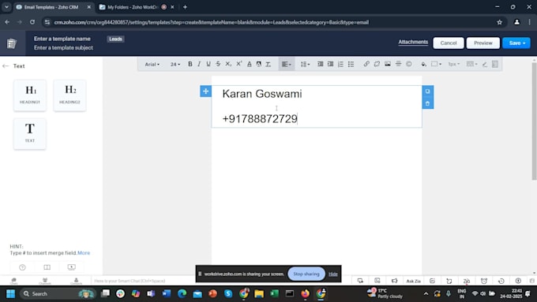Duplicate the selected text block

[x=427, y=91]
